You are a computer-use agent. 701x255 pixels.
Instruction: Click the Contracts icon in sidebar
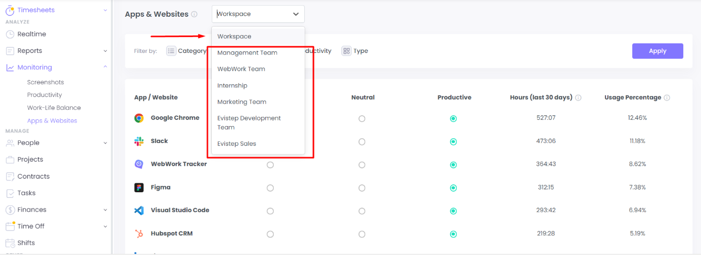tap(10, 176)
